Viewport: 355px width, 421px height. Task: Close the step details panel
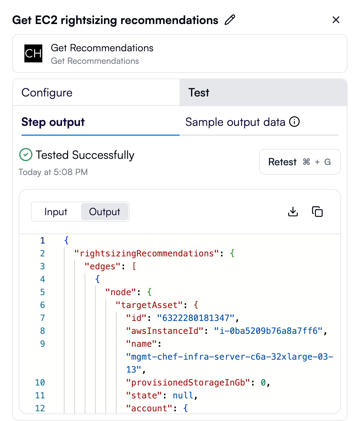(x=336, y=20)
